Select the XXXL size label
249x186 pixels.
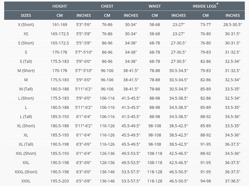[x=26, y=181]
